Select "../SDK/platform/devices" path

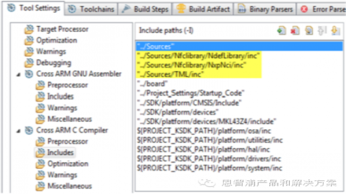pyautogui.click(x=178, y=112)
